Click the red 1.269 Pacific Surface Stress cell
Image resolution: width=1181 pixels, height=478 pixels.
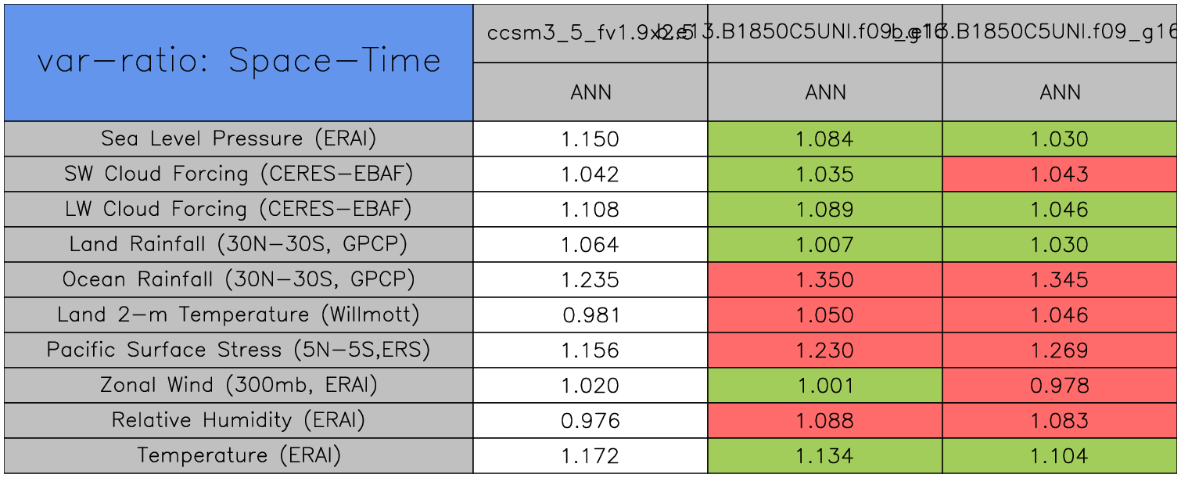click(1059, 350)
